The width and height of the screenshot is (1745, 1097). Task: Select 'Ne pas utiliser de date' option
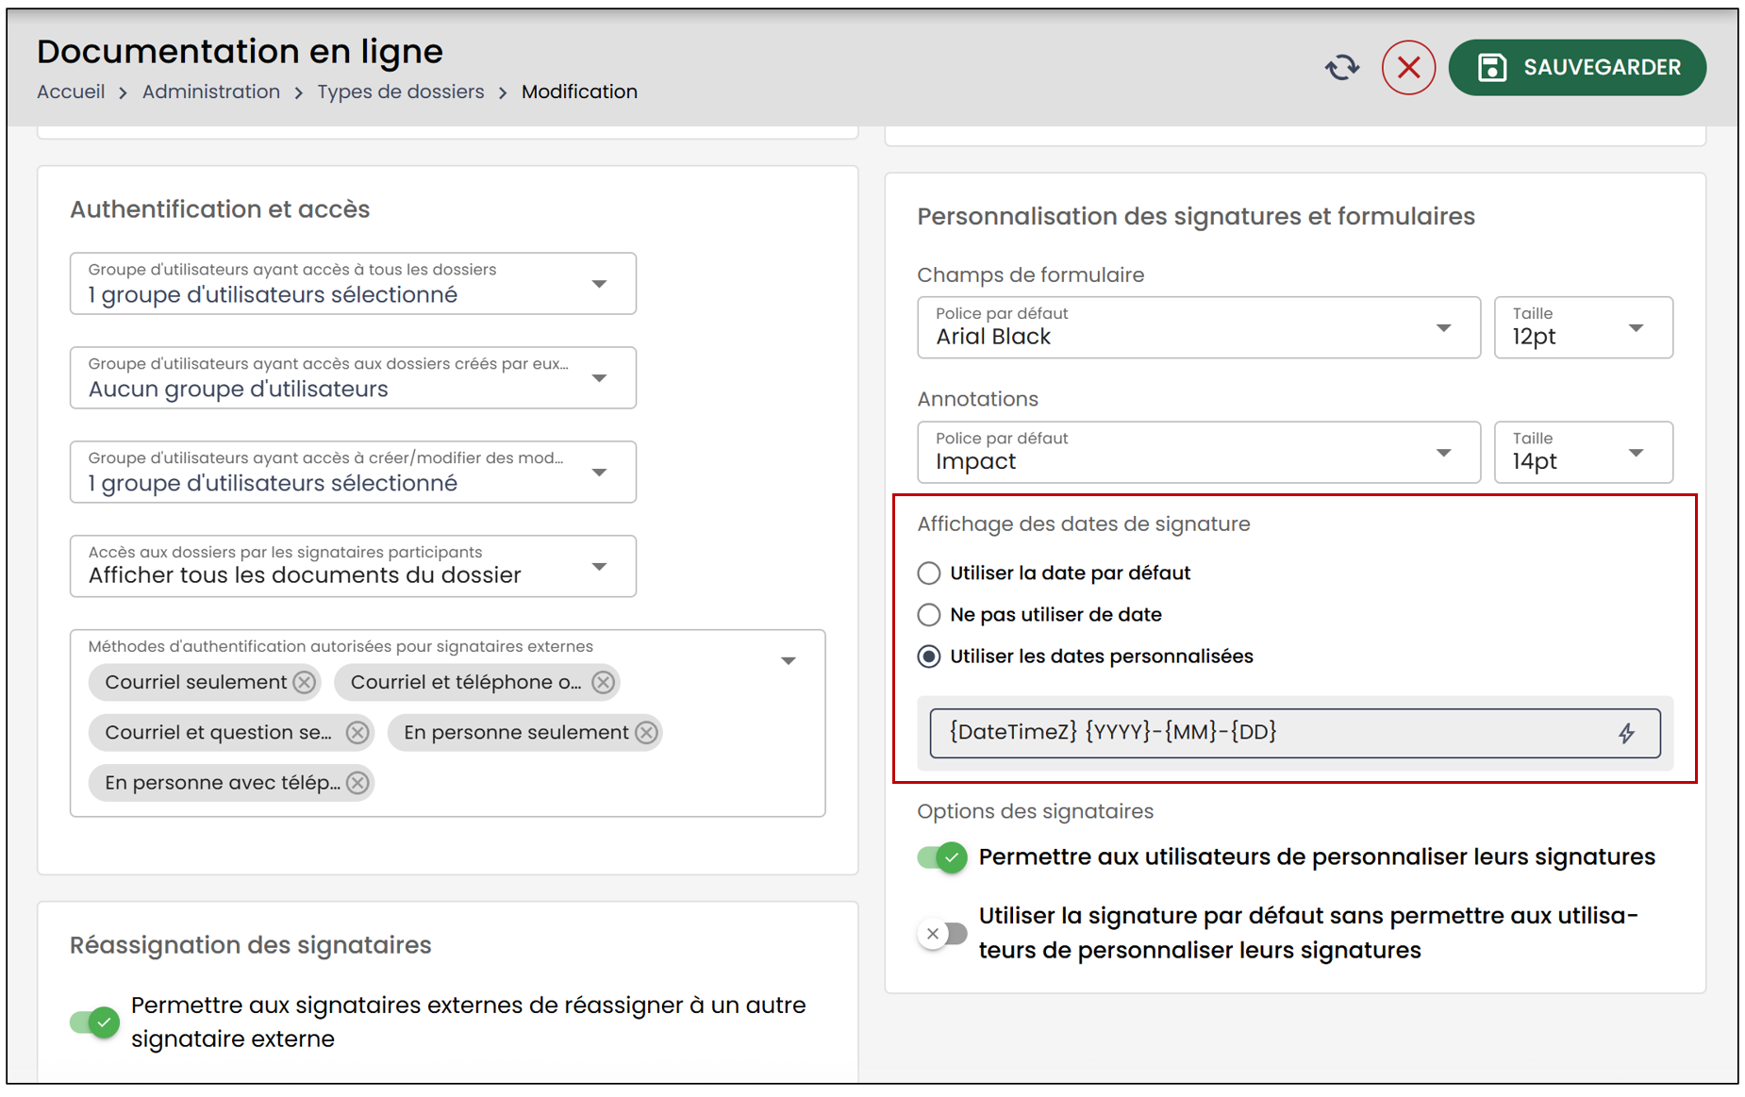coord(929,614)
